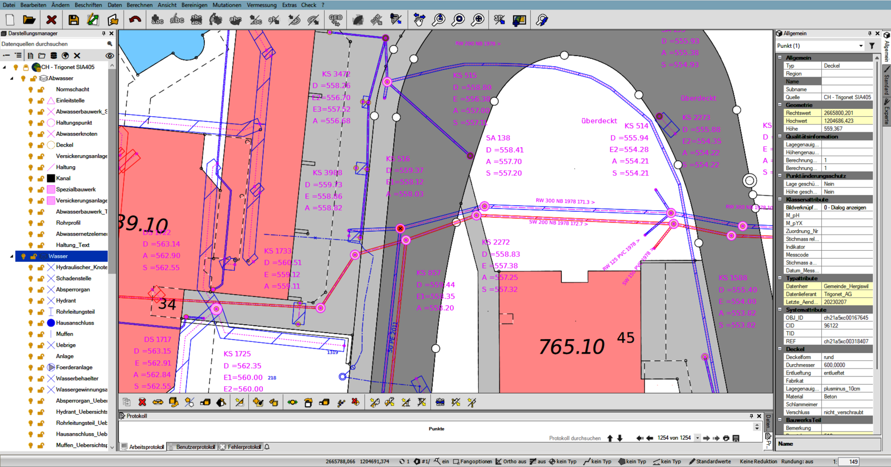
Task: Collapse the Abwasser layer group
Action: pyautogui.click(x=12, y=78)
